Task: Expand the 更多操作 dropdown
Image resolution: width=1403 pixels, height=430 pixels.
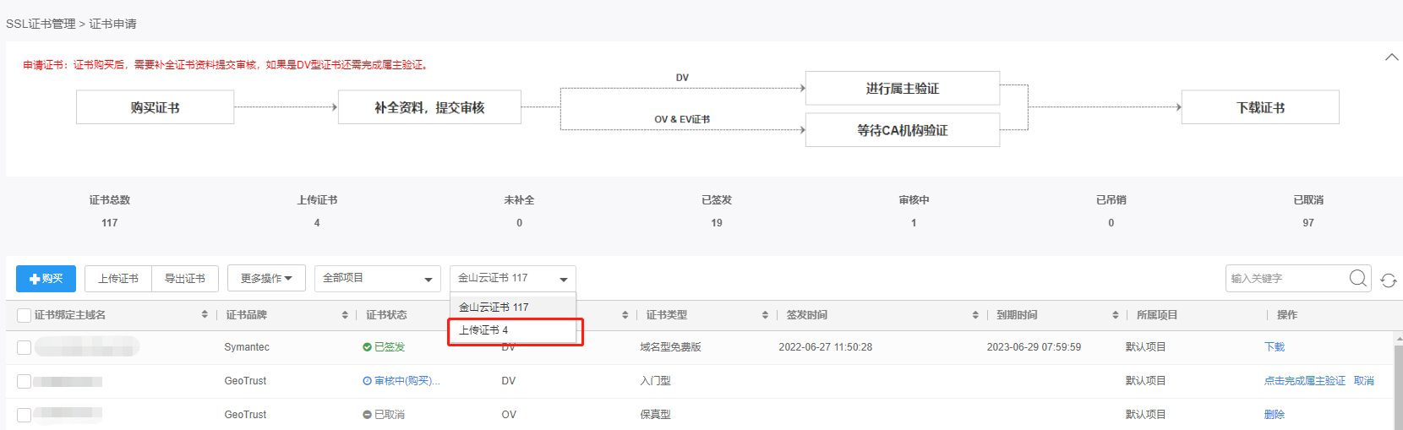Action: pyautogui.click(x=266, y=278)
